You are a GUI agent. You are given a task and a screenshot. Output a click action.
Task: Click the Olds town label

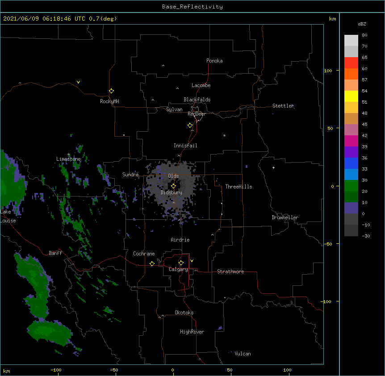coord(173,176)
